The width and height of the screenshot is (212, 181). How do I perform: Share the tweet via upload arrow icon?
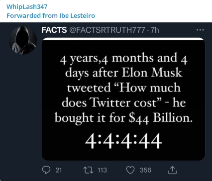[172, 170]
